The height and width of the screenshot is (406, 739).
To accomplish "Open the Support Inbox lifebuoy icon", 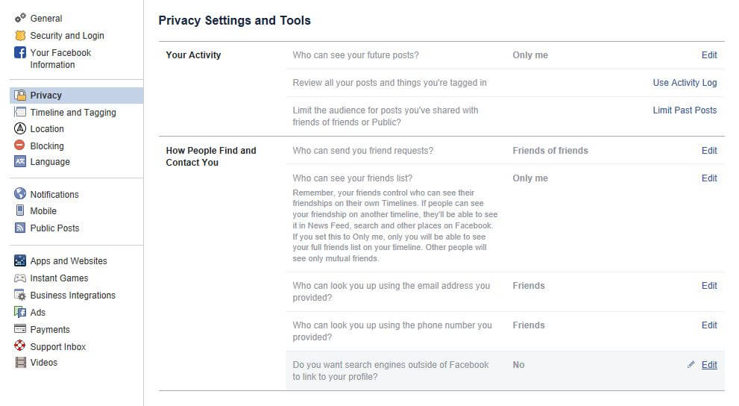I will tap(20, 346).
